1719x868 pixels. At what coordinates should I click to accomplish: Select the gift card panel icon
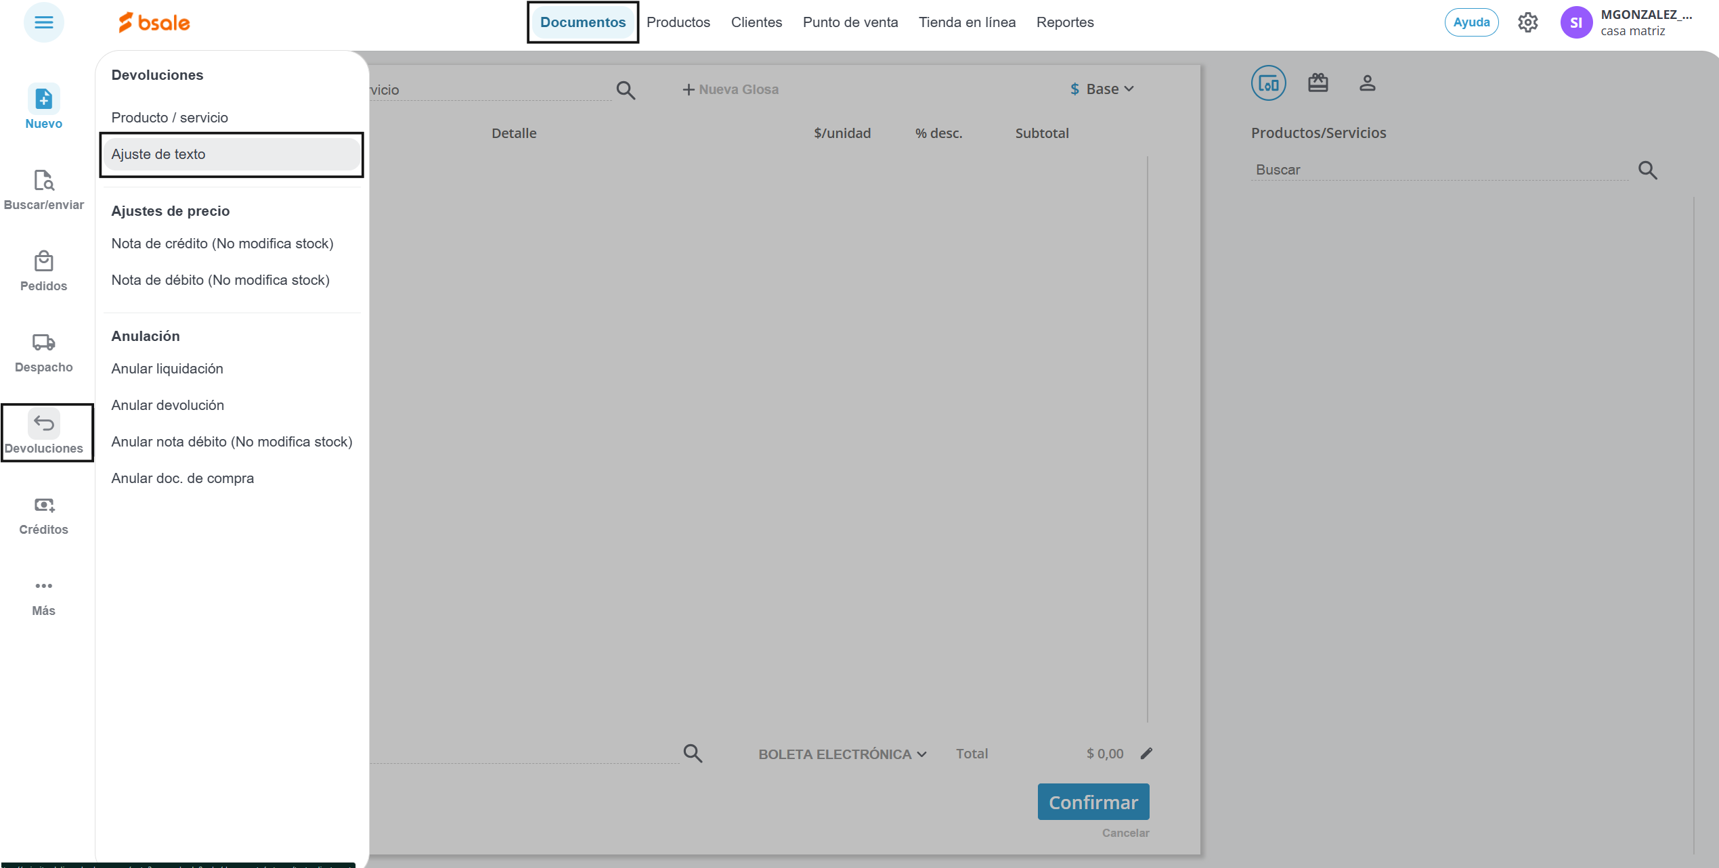coord(1318,83)
